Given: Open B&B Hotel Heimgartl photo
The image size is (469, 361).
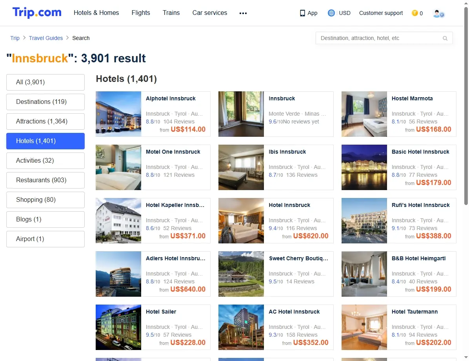Looking at the screenshot, I should [364, 274].
